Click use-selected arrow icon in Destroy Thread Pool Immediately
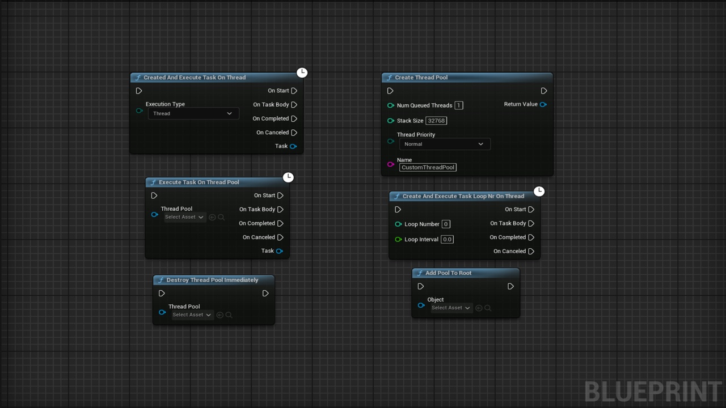The height and width of the screenshot is (408, 726). (x=220, y=315)
